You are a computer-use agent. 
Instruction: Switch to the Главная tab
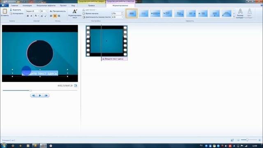(x=14, y=5)
